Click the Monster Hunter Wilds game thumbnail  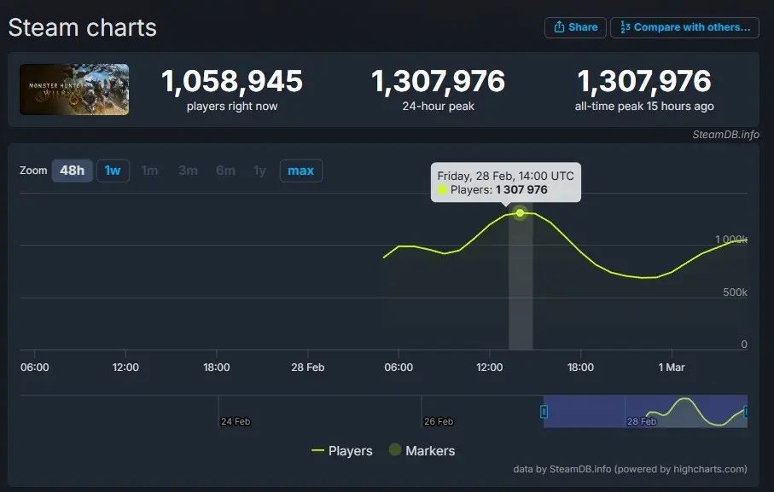coord(74,90)
